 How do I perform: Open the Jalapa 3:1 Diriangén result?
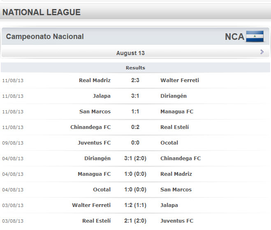point(135,96)
